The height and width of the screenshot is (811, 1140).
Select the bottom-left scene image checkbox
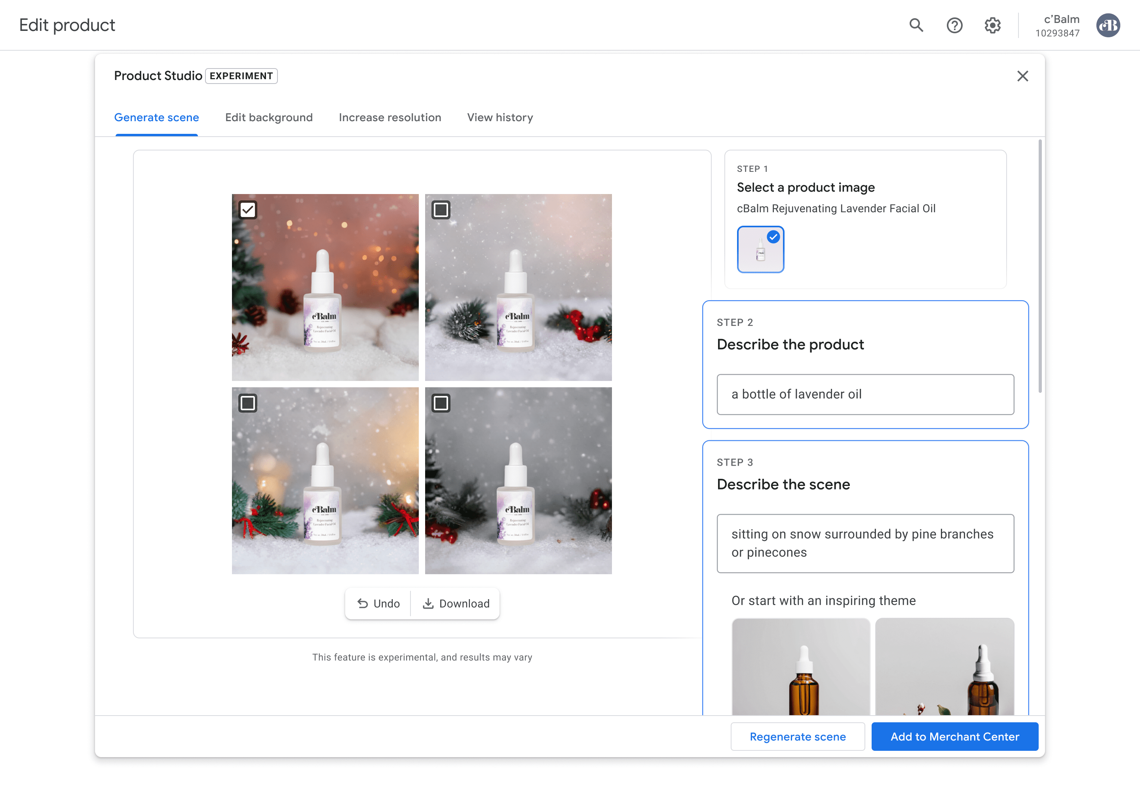coord(248,404)
